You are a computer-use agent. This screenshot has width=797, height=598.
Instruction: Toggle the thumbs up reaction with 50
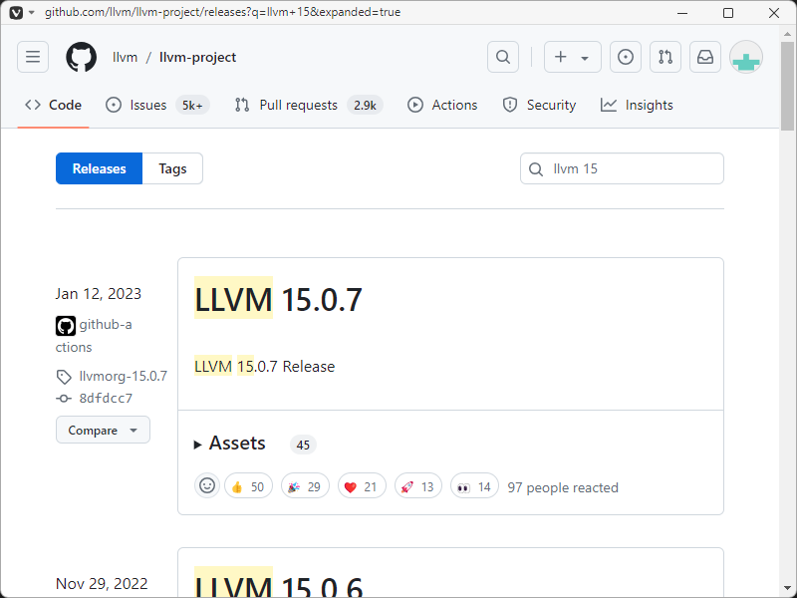tap(248, 486)
